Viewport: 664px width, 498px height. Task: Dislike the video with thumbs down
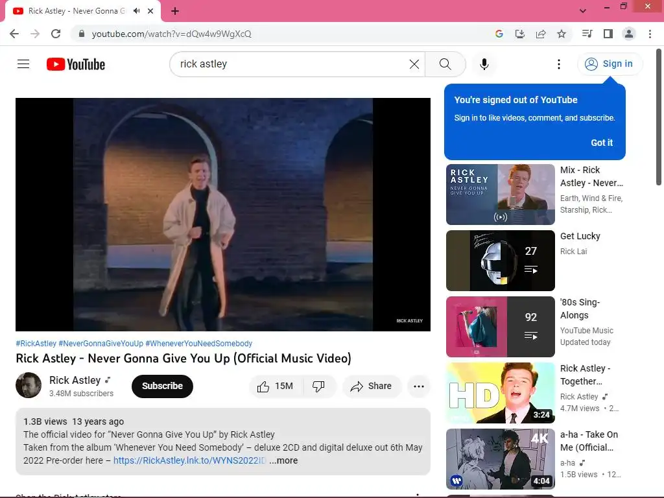pyautogui.click(x=318, y=386)
